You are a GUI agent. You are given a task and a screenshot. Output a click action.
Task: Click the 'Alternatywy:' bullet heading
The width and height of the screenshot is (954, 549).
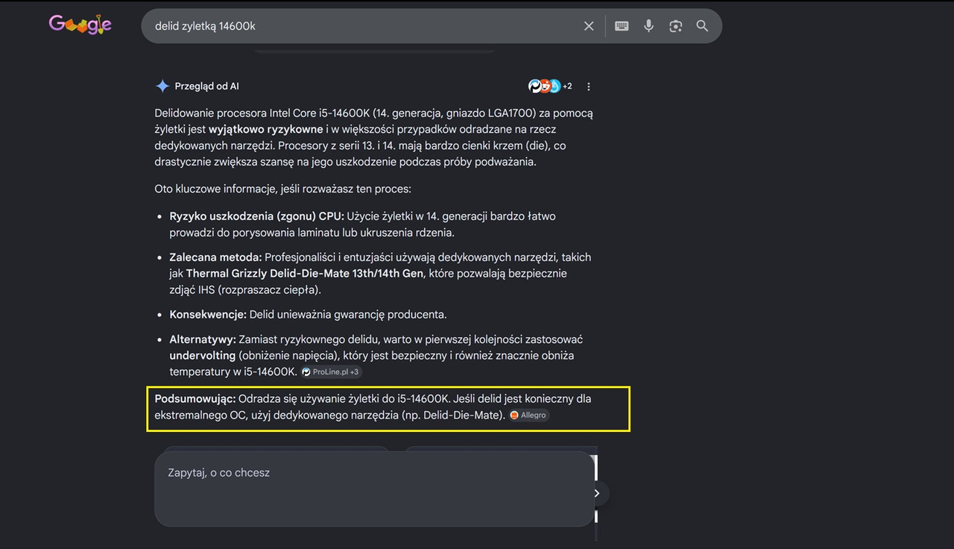pos(203,339)
